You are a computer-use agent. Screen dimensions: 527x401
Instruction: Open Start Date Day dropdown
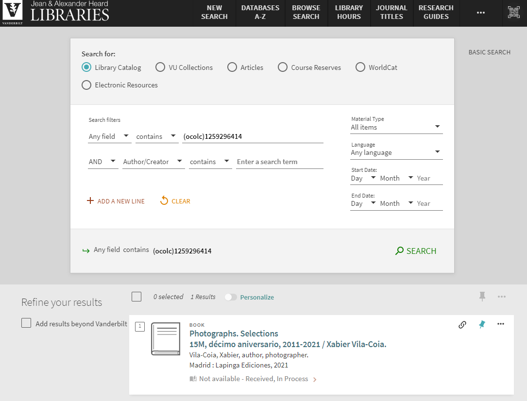[363, 178]
